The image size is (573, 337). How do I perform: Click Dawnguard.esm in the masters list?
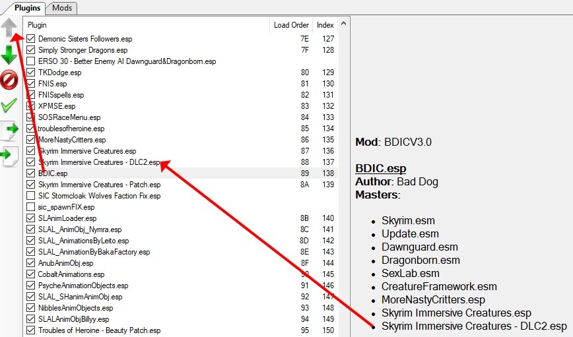[x=420, y=247]
